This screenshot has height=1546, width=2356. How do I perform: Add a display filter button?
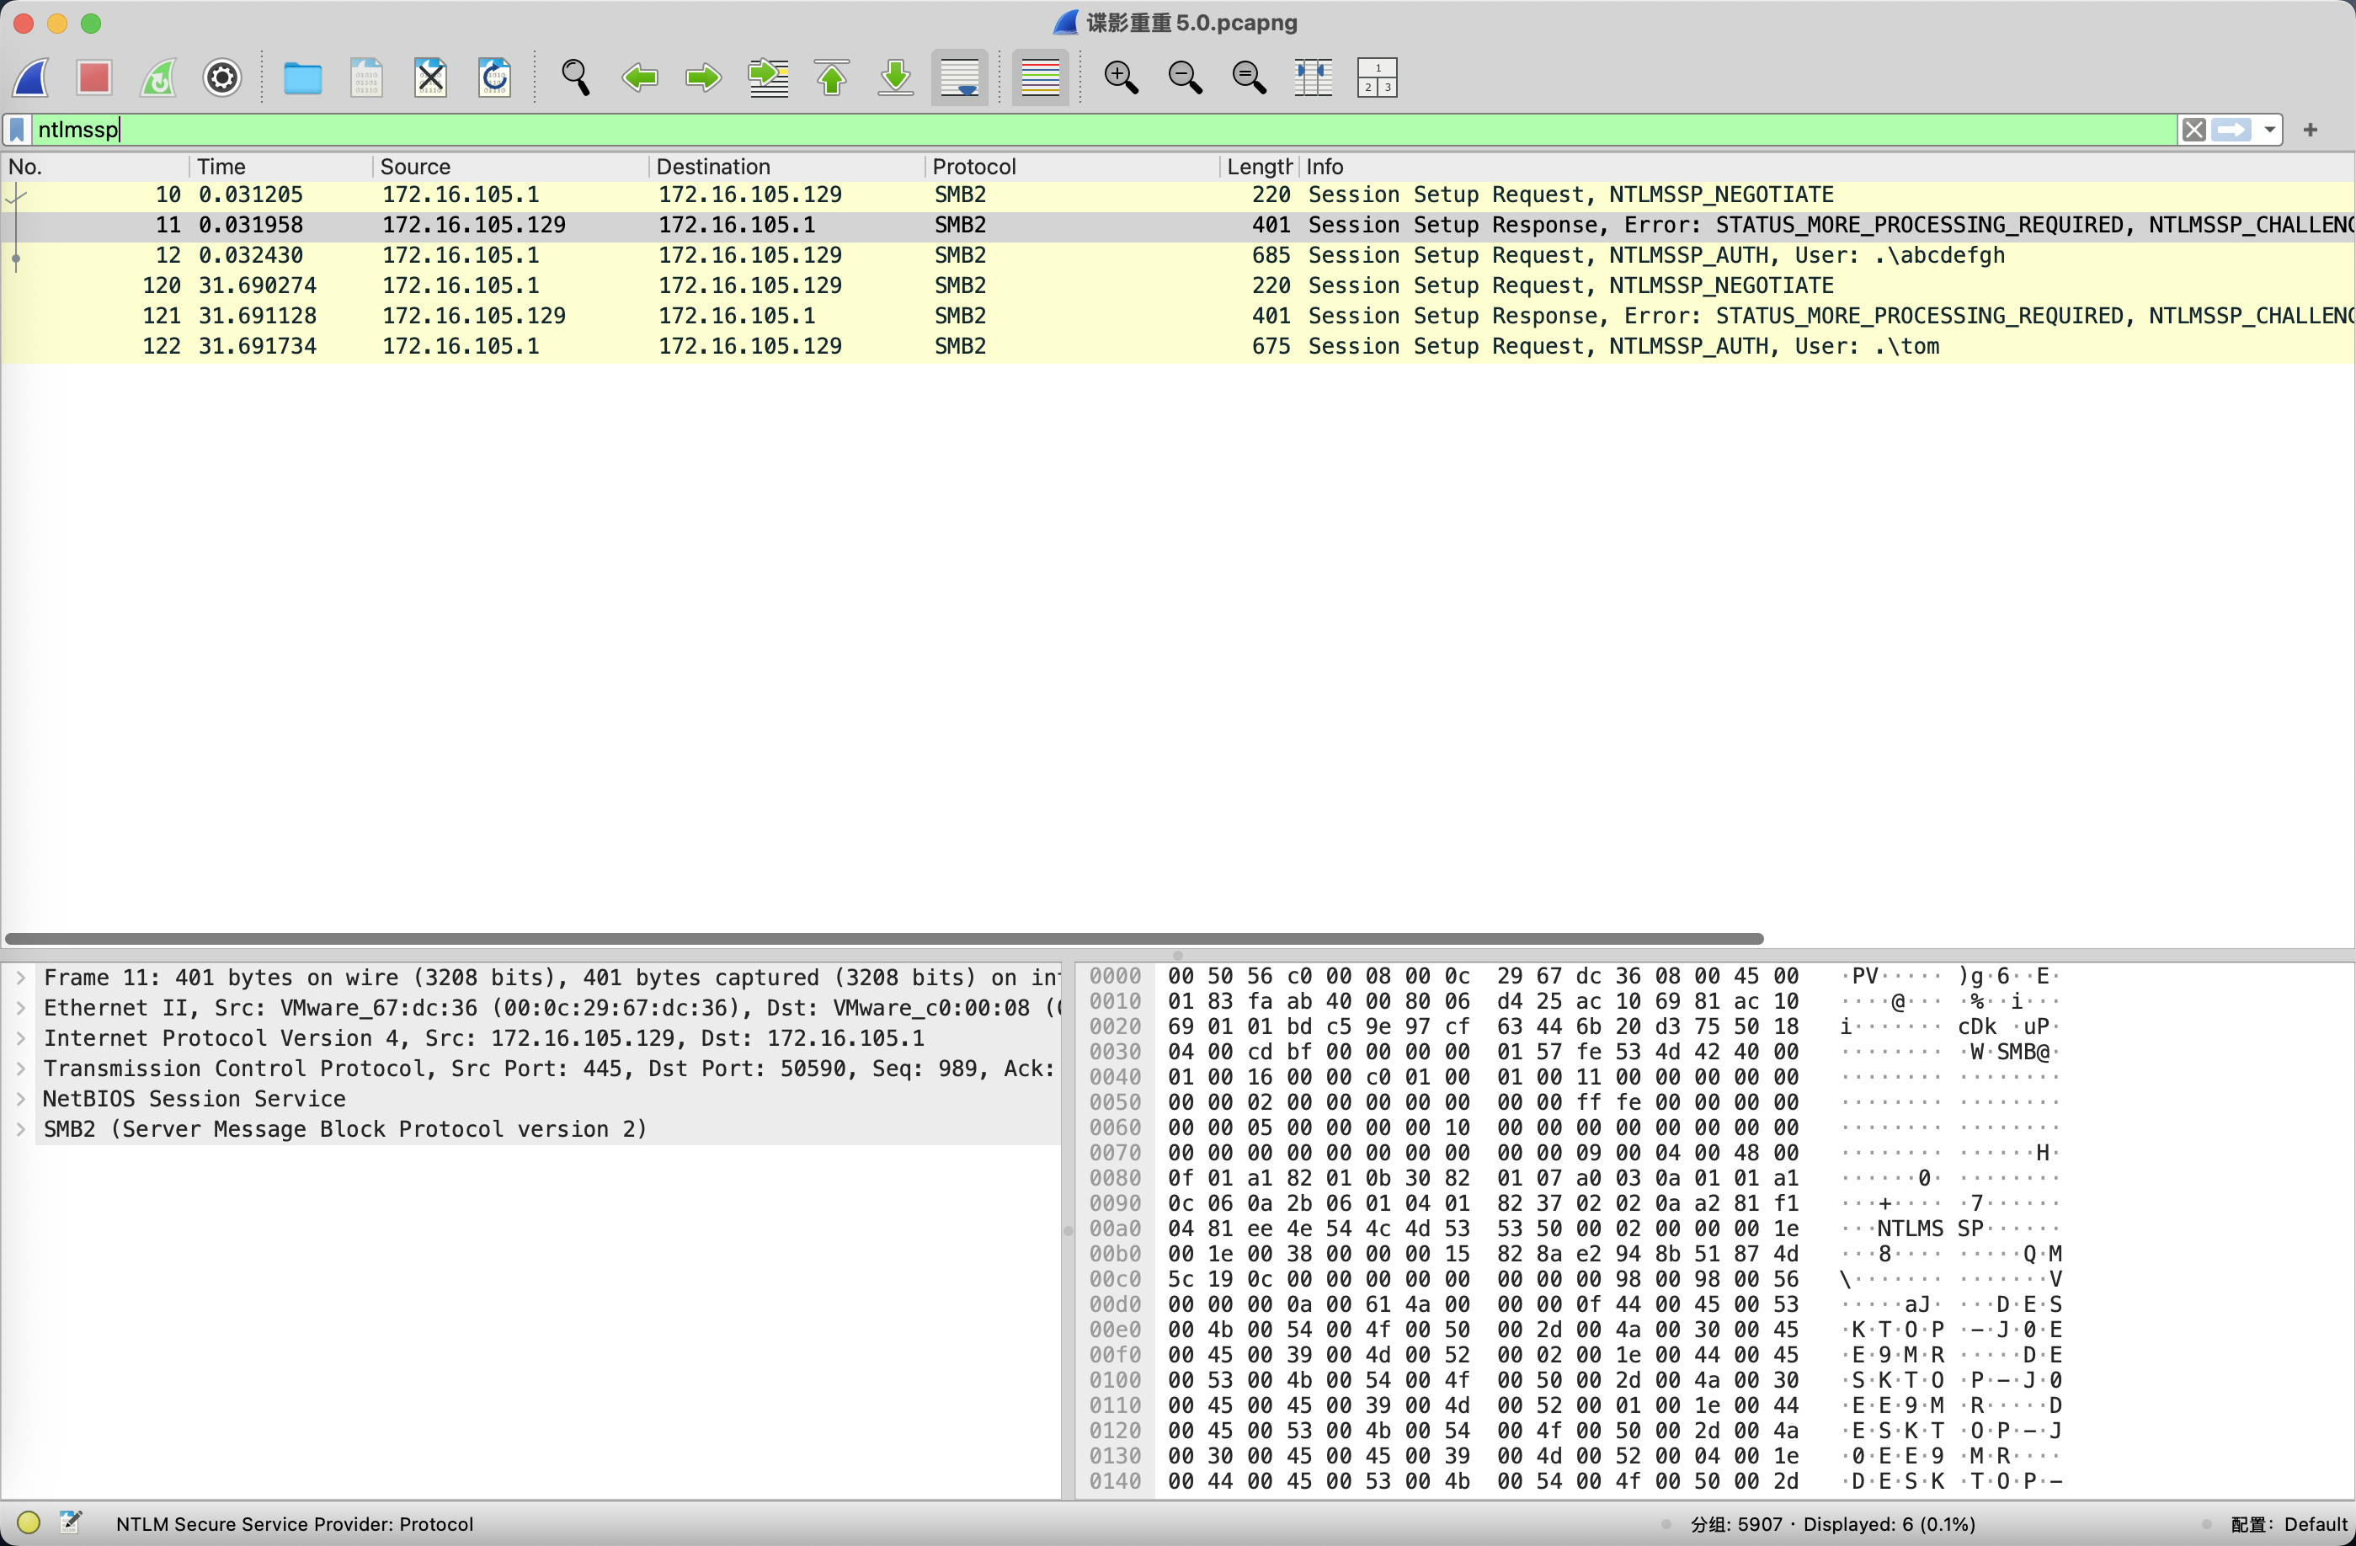[x=2311, y=130]
